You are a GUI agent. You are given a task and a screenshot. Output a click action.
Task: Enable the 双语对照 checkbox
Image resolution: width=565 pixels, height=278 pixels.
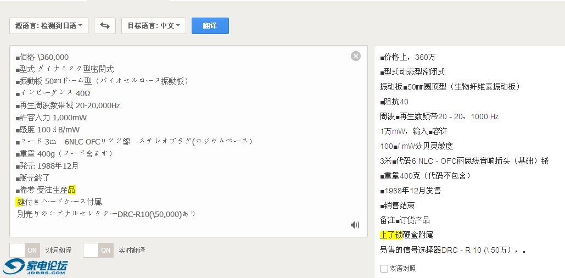coord(384,269)
